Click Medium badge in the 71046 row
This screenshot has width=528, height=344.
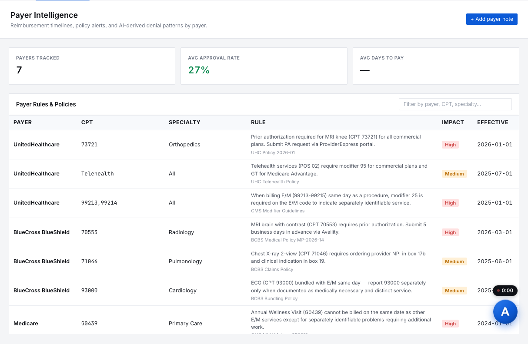(x=454, y=261)
